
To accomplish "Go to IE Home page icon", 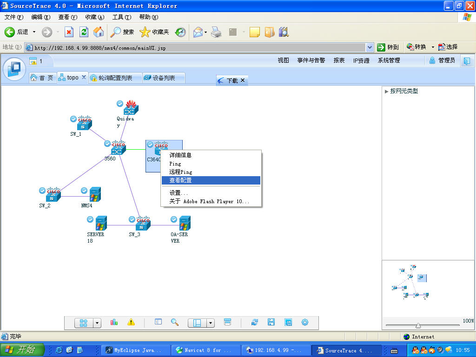I will point(99,32).
